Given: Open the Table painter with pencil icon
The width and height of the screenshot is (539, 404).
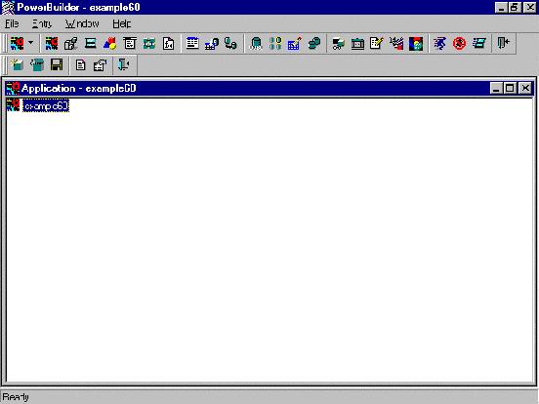Looking at the screenshot, I should click(x=295, y=43).
